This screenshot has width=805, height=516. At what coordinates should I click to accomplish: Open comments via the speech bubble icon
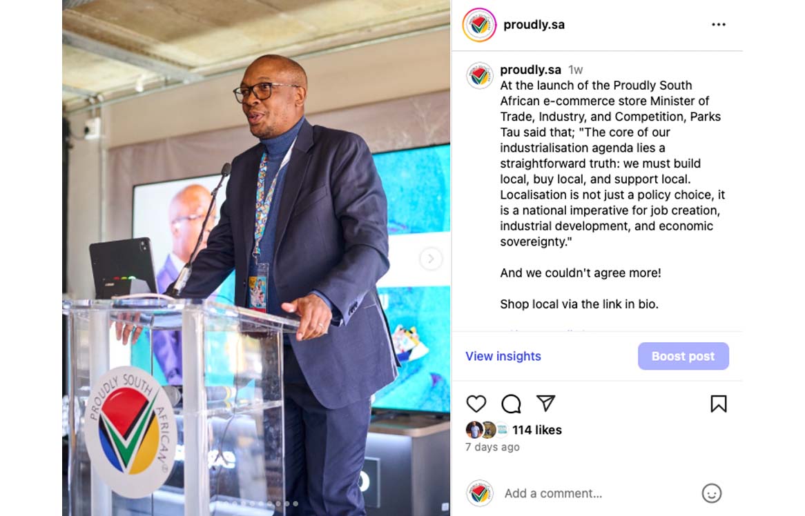511,404
